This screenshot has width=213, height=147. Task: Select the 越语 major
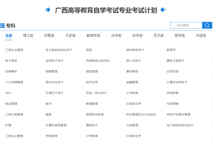[x=49, y=114]
